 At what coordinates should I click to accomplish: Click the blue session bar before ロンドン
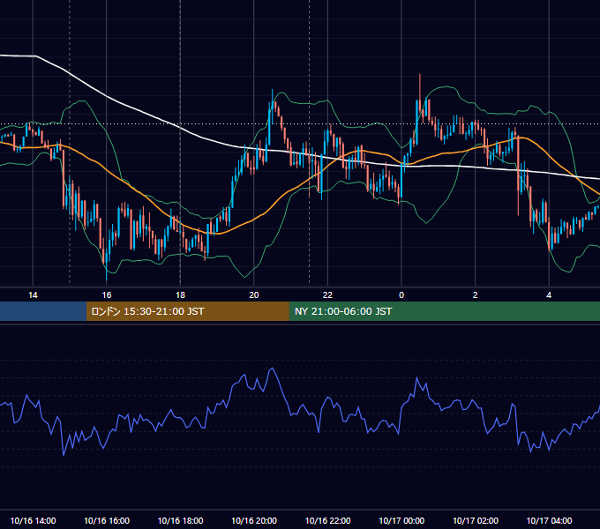(43, 311)
